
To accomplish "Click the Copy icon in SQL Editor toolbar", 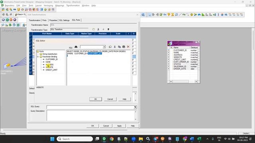I will pyautogui.click(x=119, y=47).
